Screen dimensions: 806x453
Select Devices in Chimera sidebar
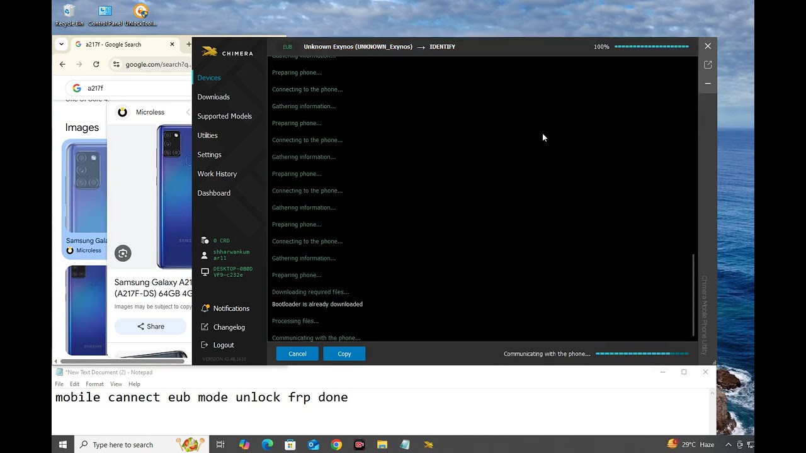(209, 78)
